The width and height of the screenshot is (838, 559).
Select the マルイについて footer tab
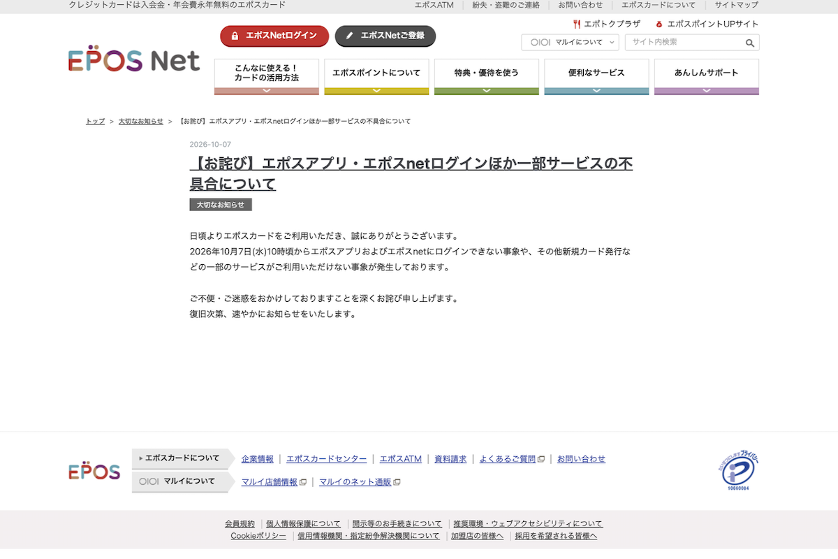(183, 481)
